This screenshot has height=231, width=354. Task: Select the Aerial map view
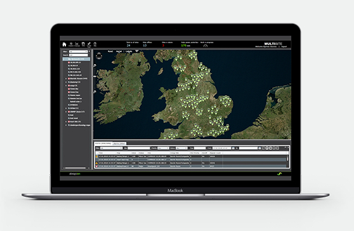119,51
